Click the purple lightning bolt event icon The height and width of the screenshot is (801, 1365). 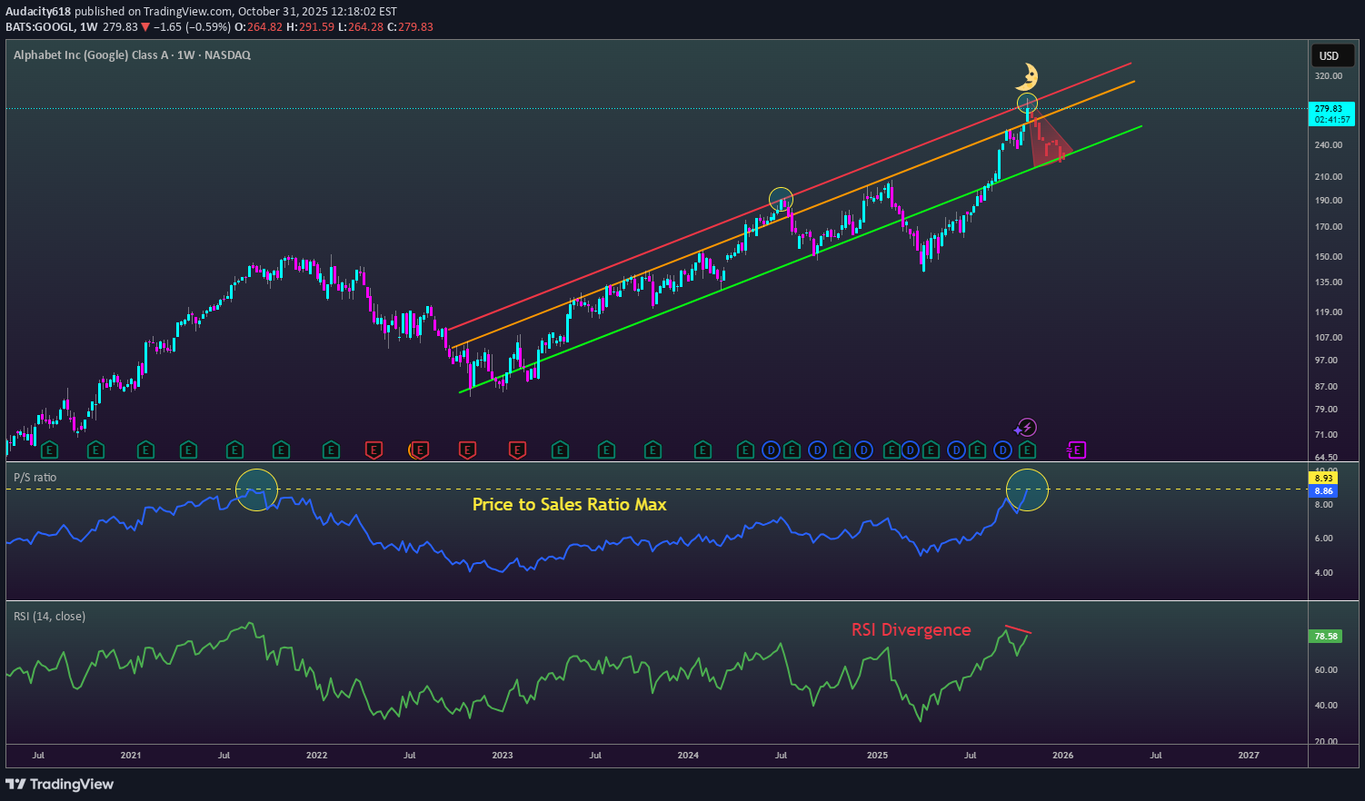pyautogui.click(x=1026, y=427)
